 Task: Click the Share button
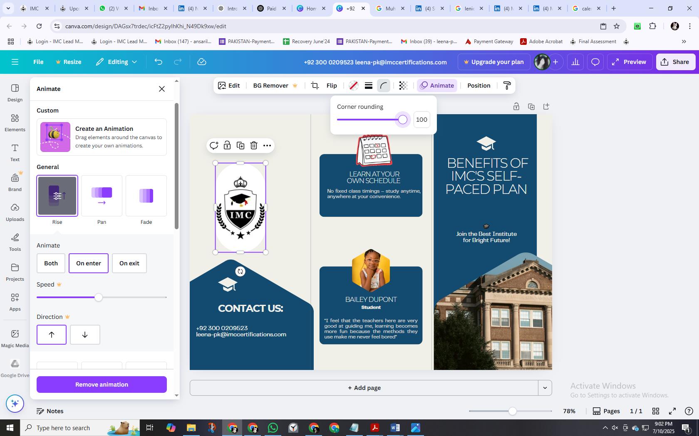pyautogui.click(x=675, y=62)
